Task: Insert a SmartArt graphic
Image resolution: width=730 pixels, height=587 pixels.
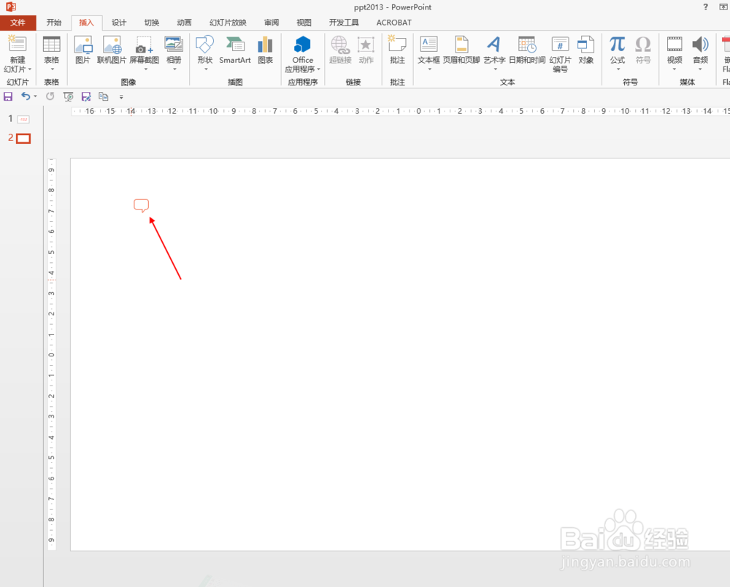Action: (x=235, y=50)
